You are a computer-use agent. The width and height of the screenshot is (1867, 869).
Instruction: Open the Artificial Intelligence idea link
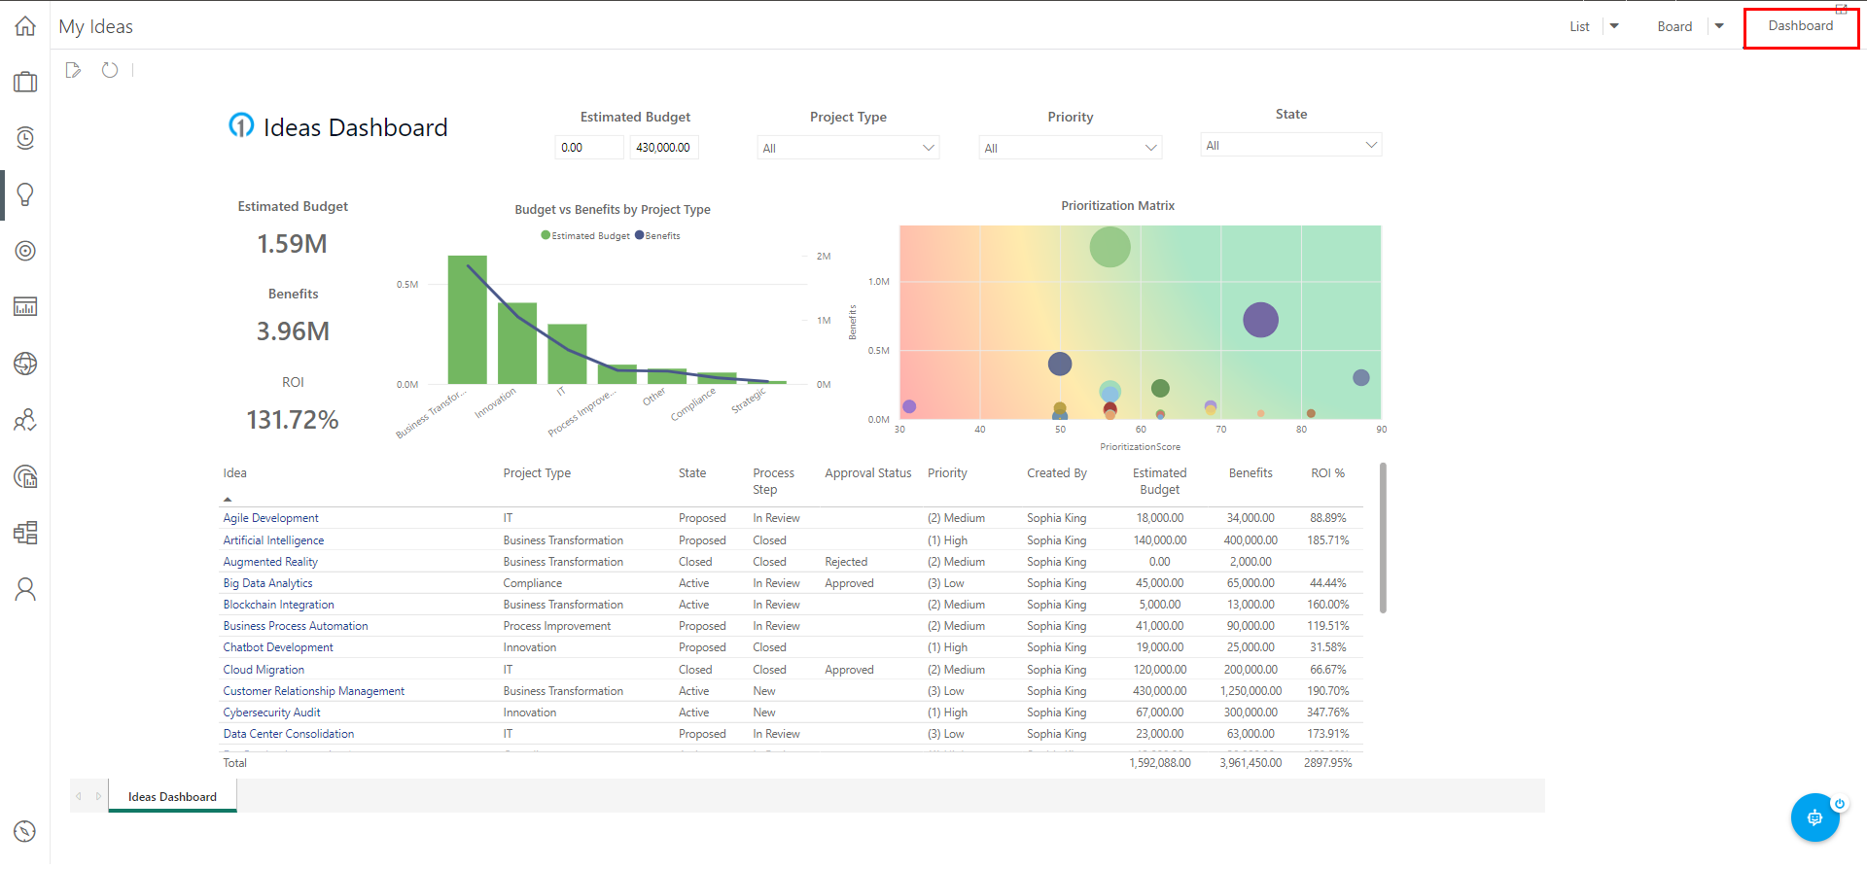pos(273,540)
